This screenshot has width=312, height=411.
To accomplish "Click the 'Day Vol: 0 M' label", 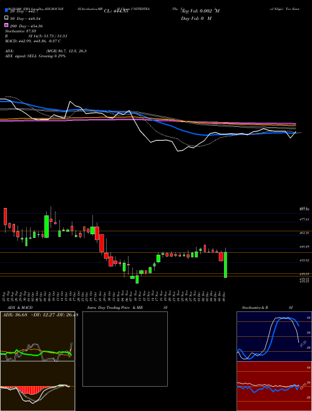I will point(196,18).
